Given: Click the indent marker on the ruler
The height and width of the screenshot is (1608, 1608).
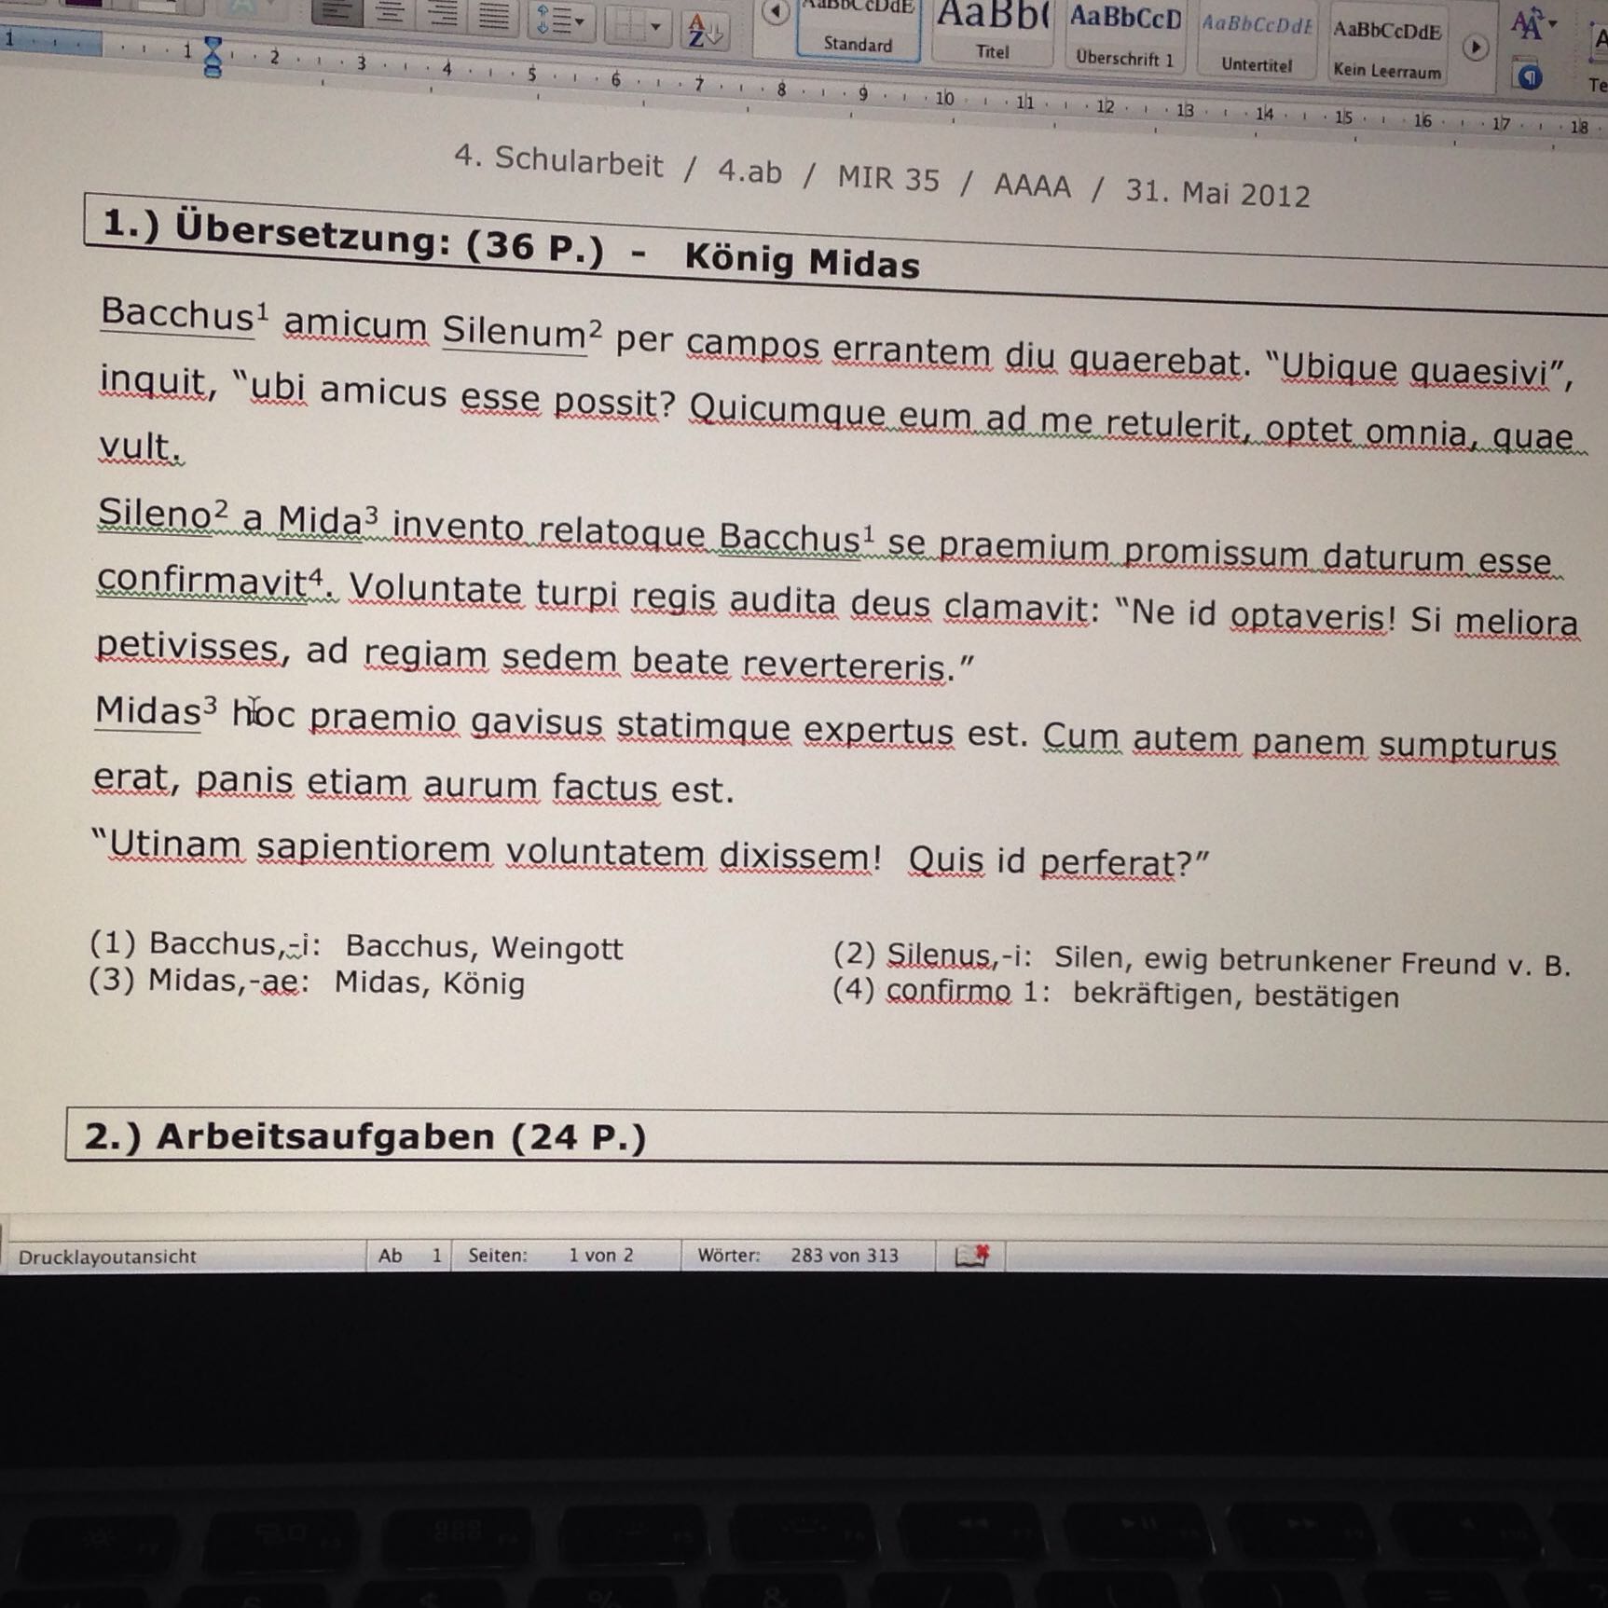Looking at the screenshot, I should pos(213,56).
